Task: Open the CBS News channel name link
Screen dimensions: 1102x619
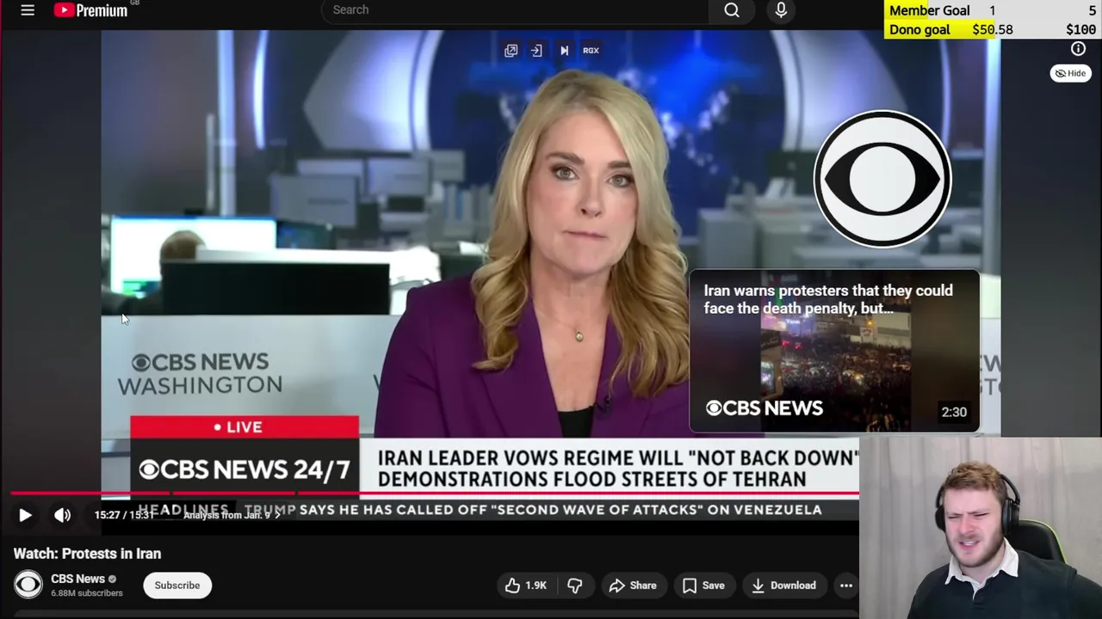Action: click(x=77, y=579)
